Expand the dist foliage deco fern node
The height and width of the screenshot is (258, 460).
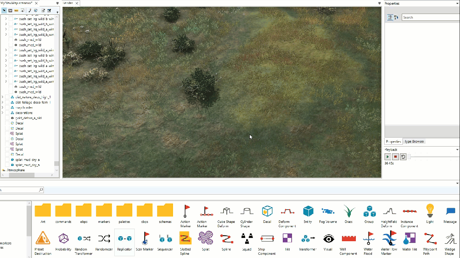3,102
